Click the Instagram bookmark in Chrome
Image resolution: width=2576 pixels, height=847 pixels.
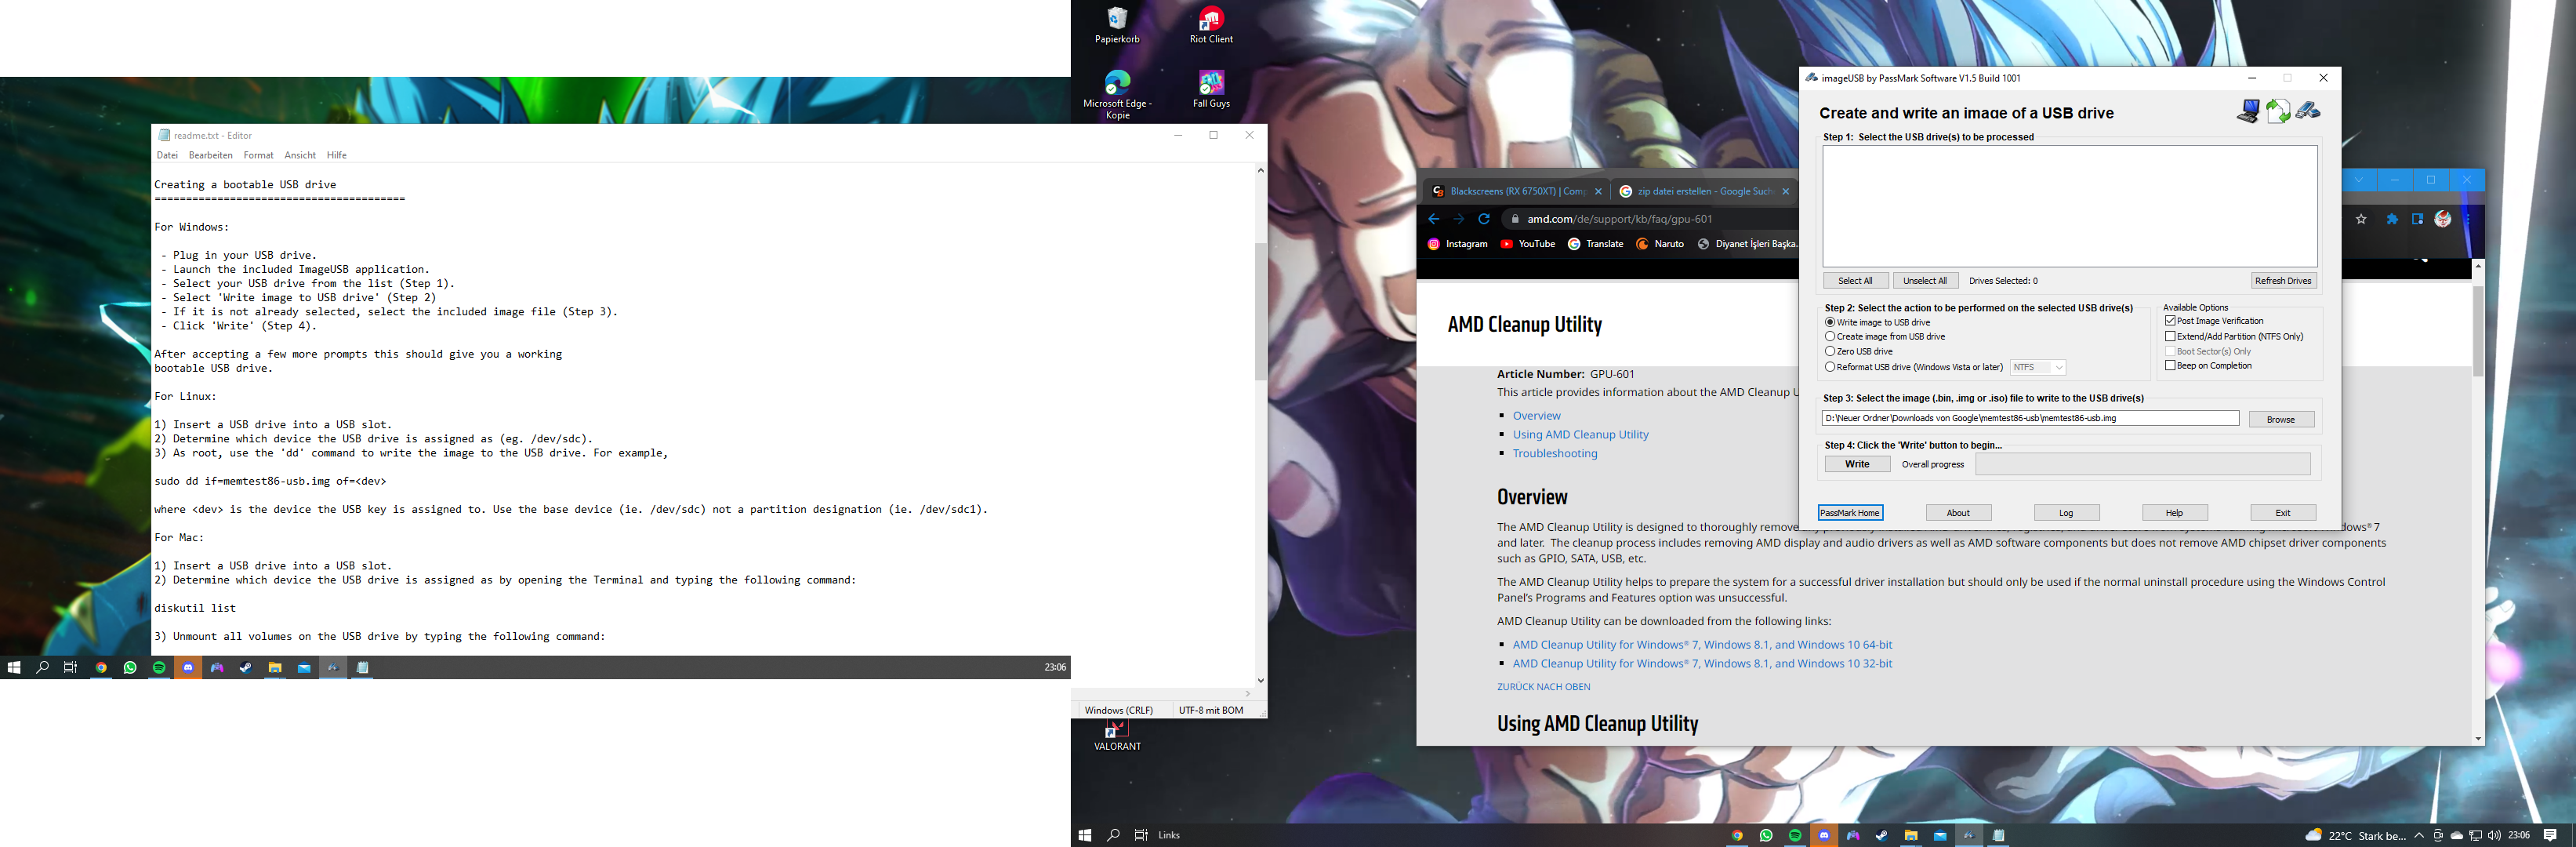[1457, 244]
